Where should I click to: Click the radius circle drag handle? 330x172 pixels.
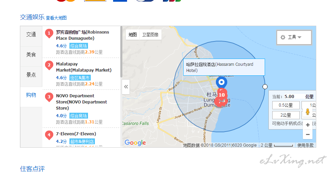pyautogui.click(x=265, y=87)
